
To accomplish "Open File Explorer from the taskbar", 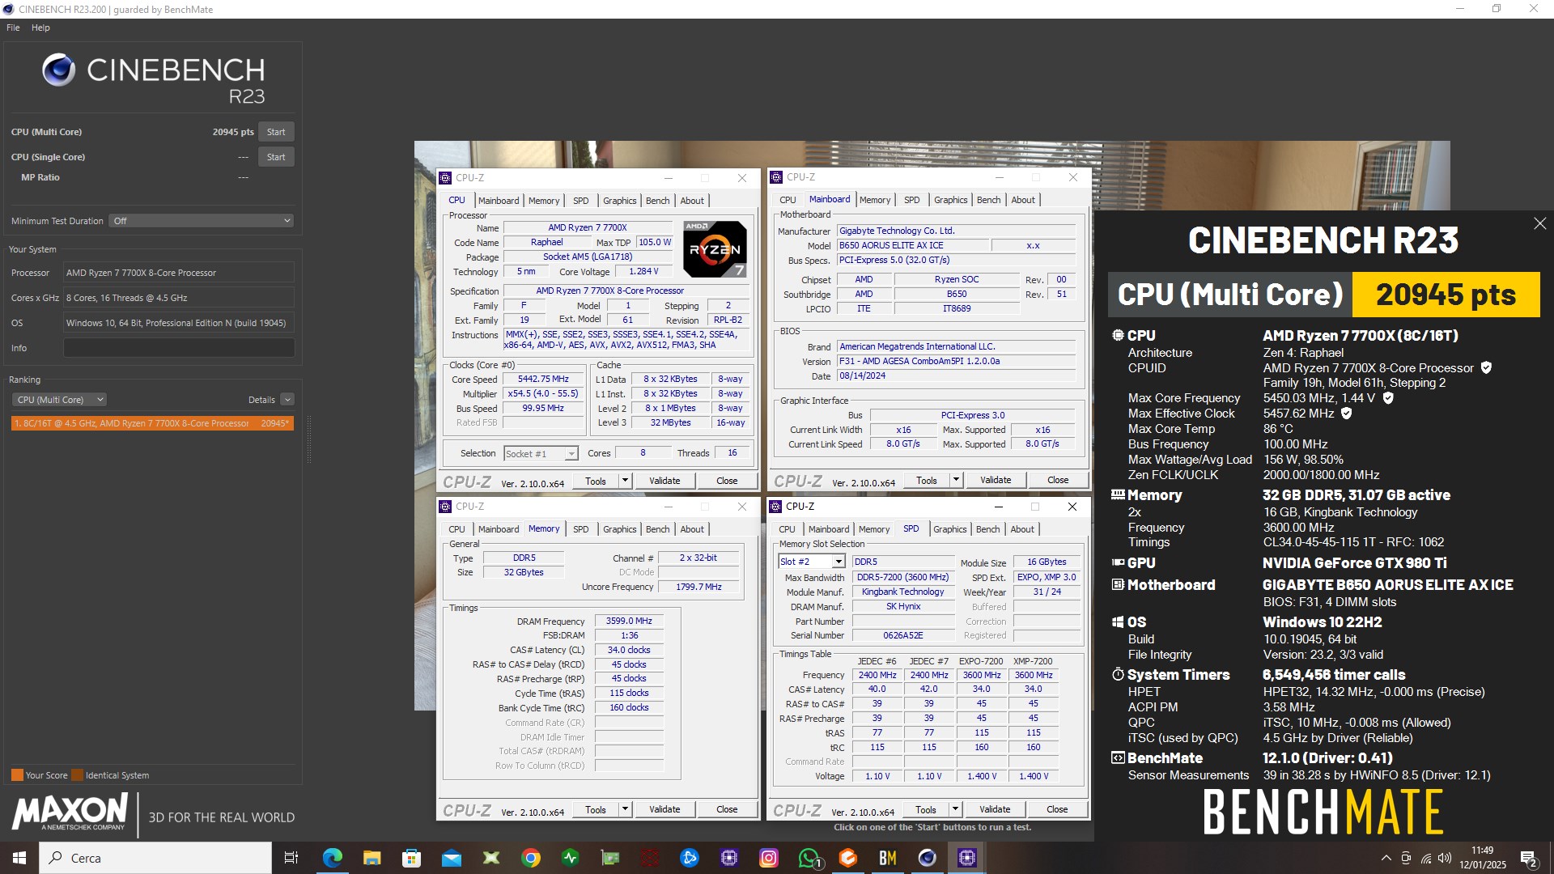I will pyautogui.click(x=372, y=858).
